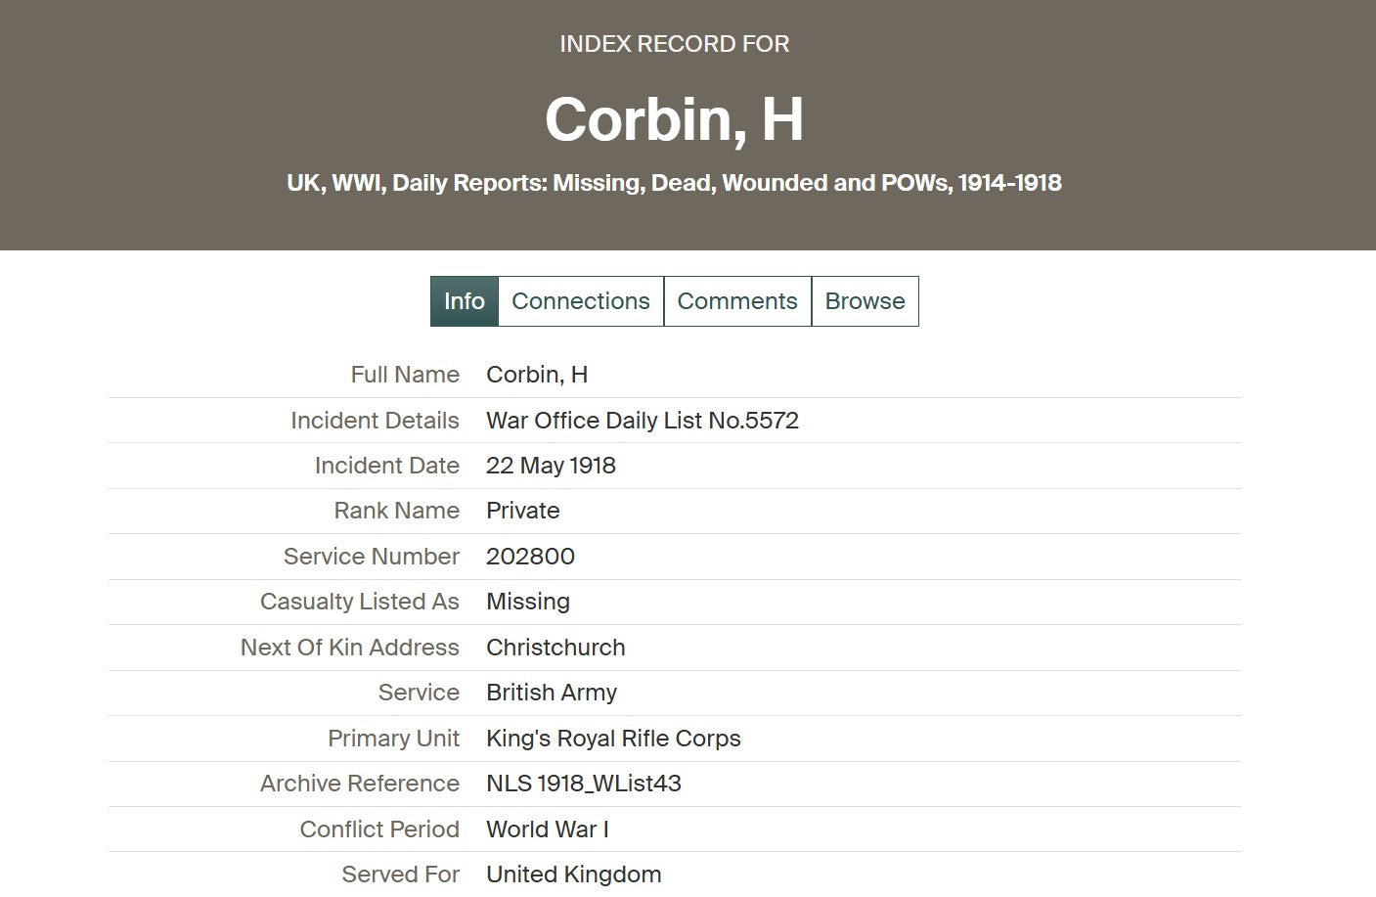Click the service number 202800
1376x897 pixels.
pos(530,557)
